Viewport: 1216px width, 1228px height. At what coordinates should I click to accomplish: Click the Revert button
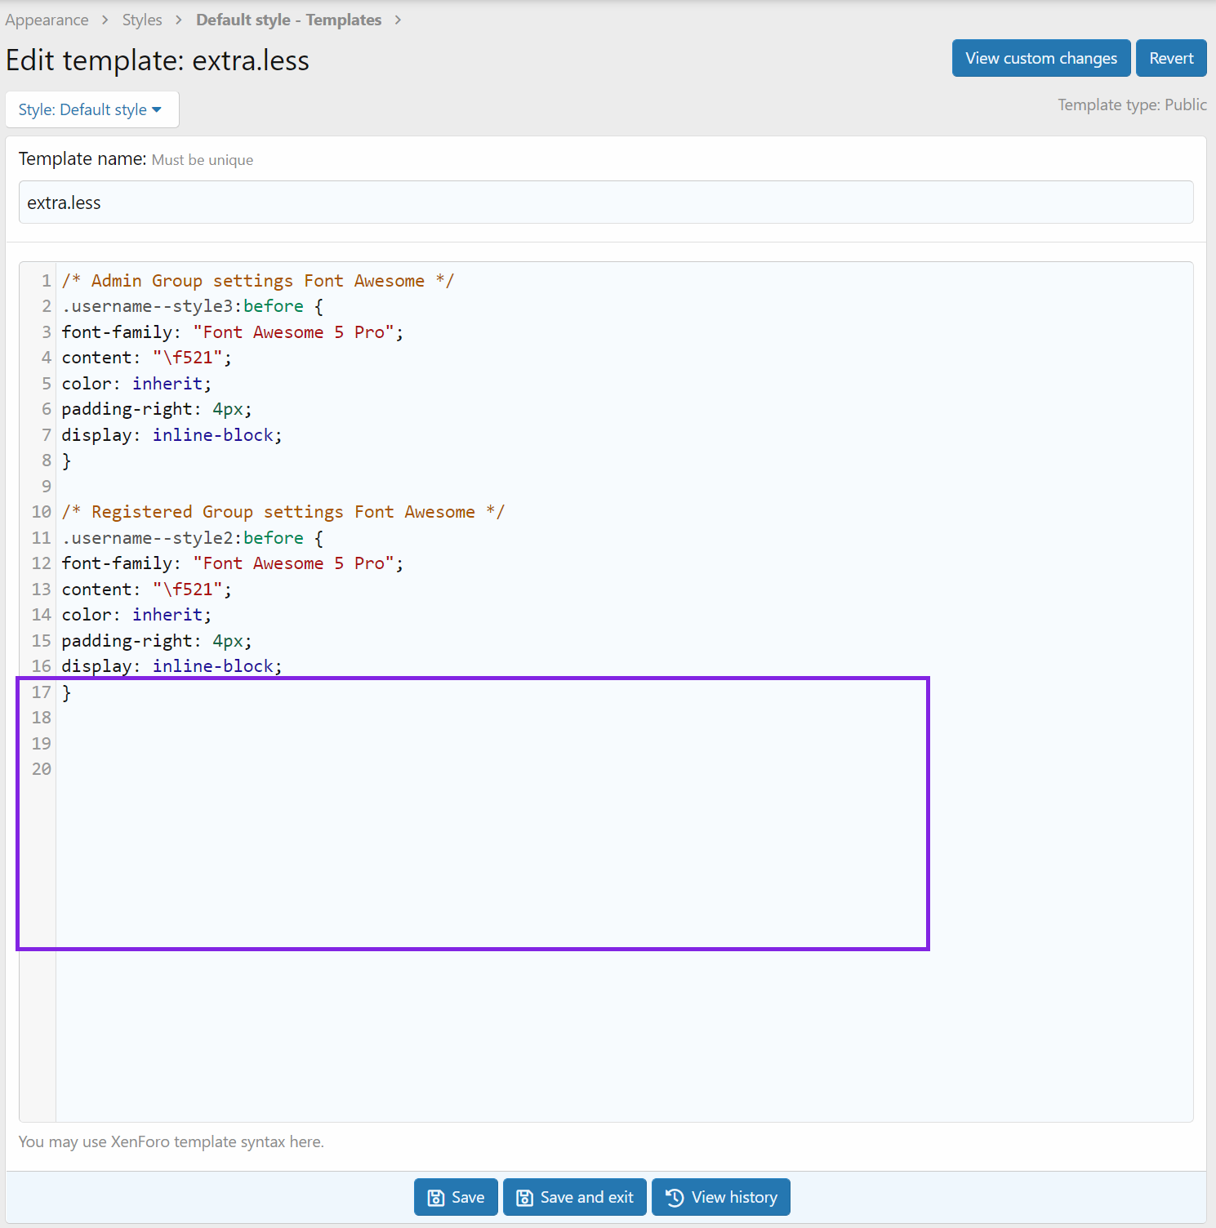[1171, 58]
